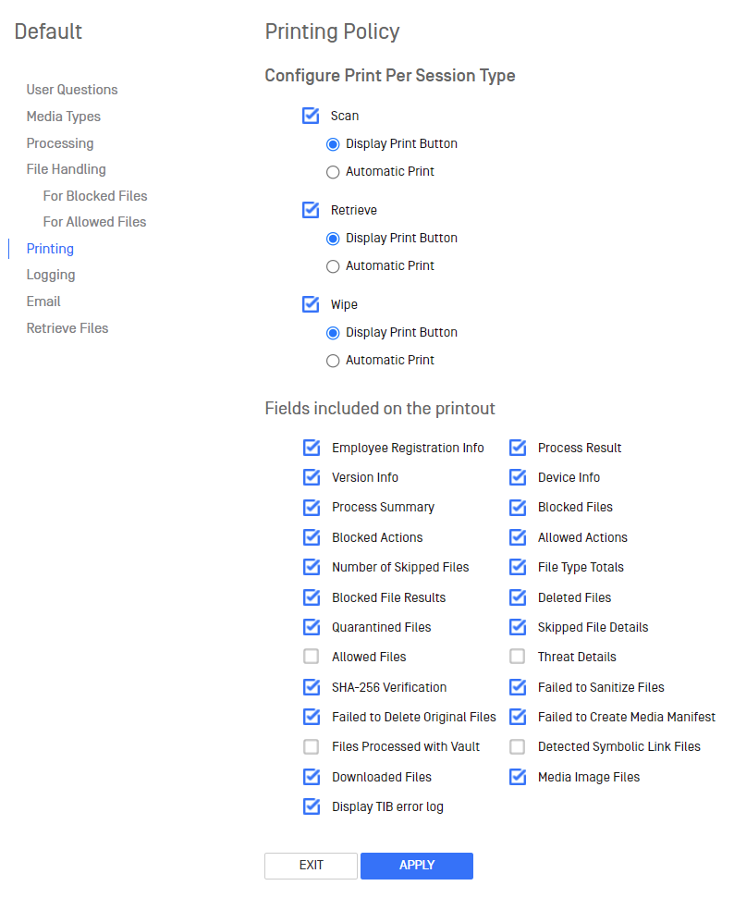This screenshot has width=734, height=898.
Task: Disable the Display TIB error log checkbox
Action: 312,806
